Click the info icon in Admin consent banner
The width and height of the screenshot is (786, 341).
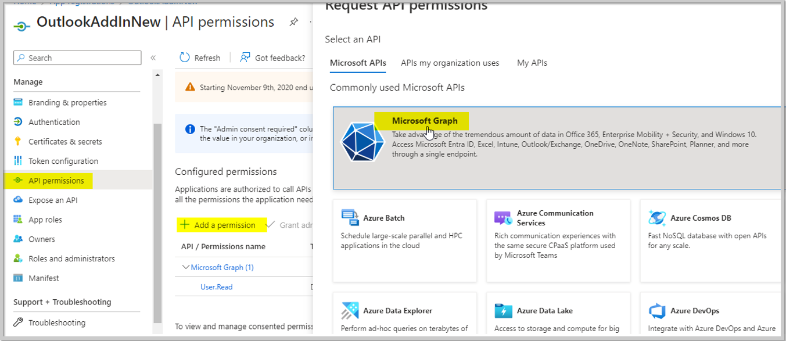click(190, 130)
